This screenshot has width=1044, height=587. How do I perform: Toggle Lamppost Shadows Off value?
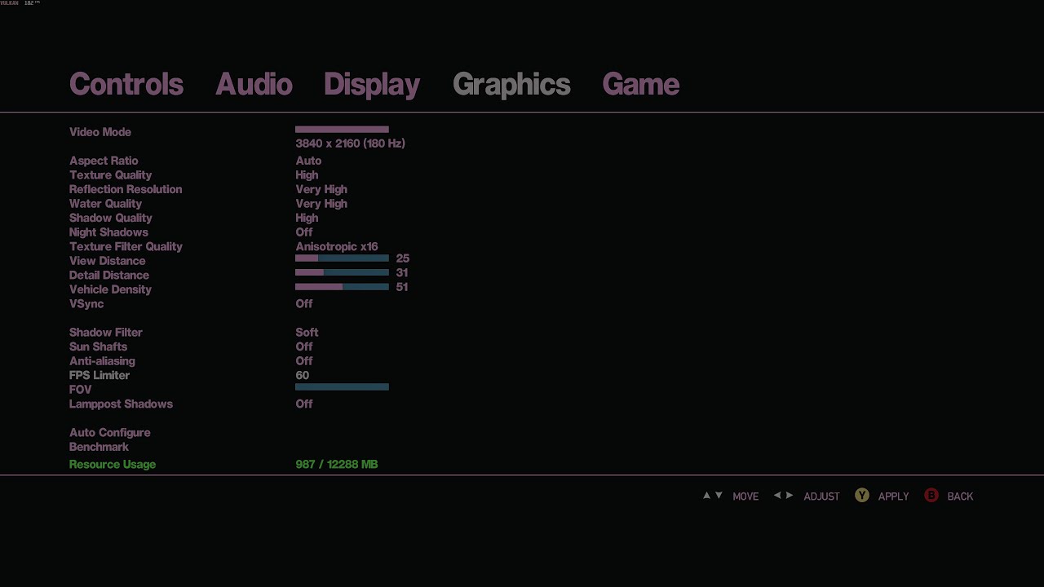304,404
